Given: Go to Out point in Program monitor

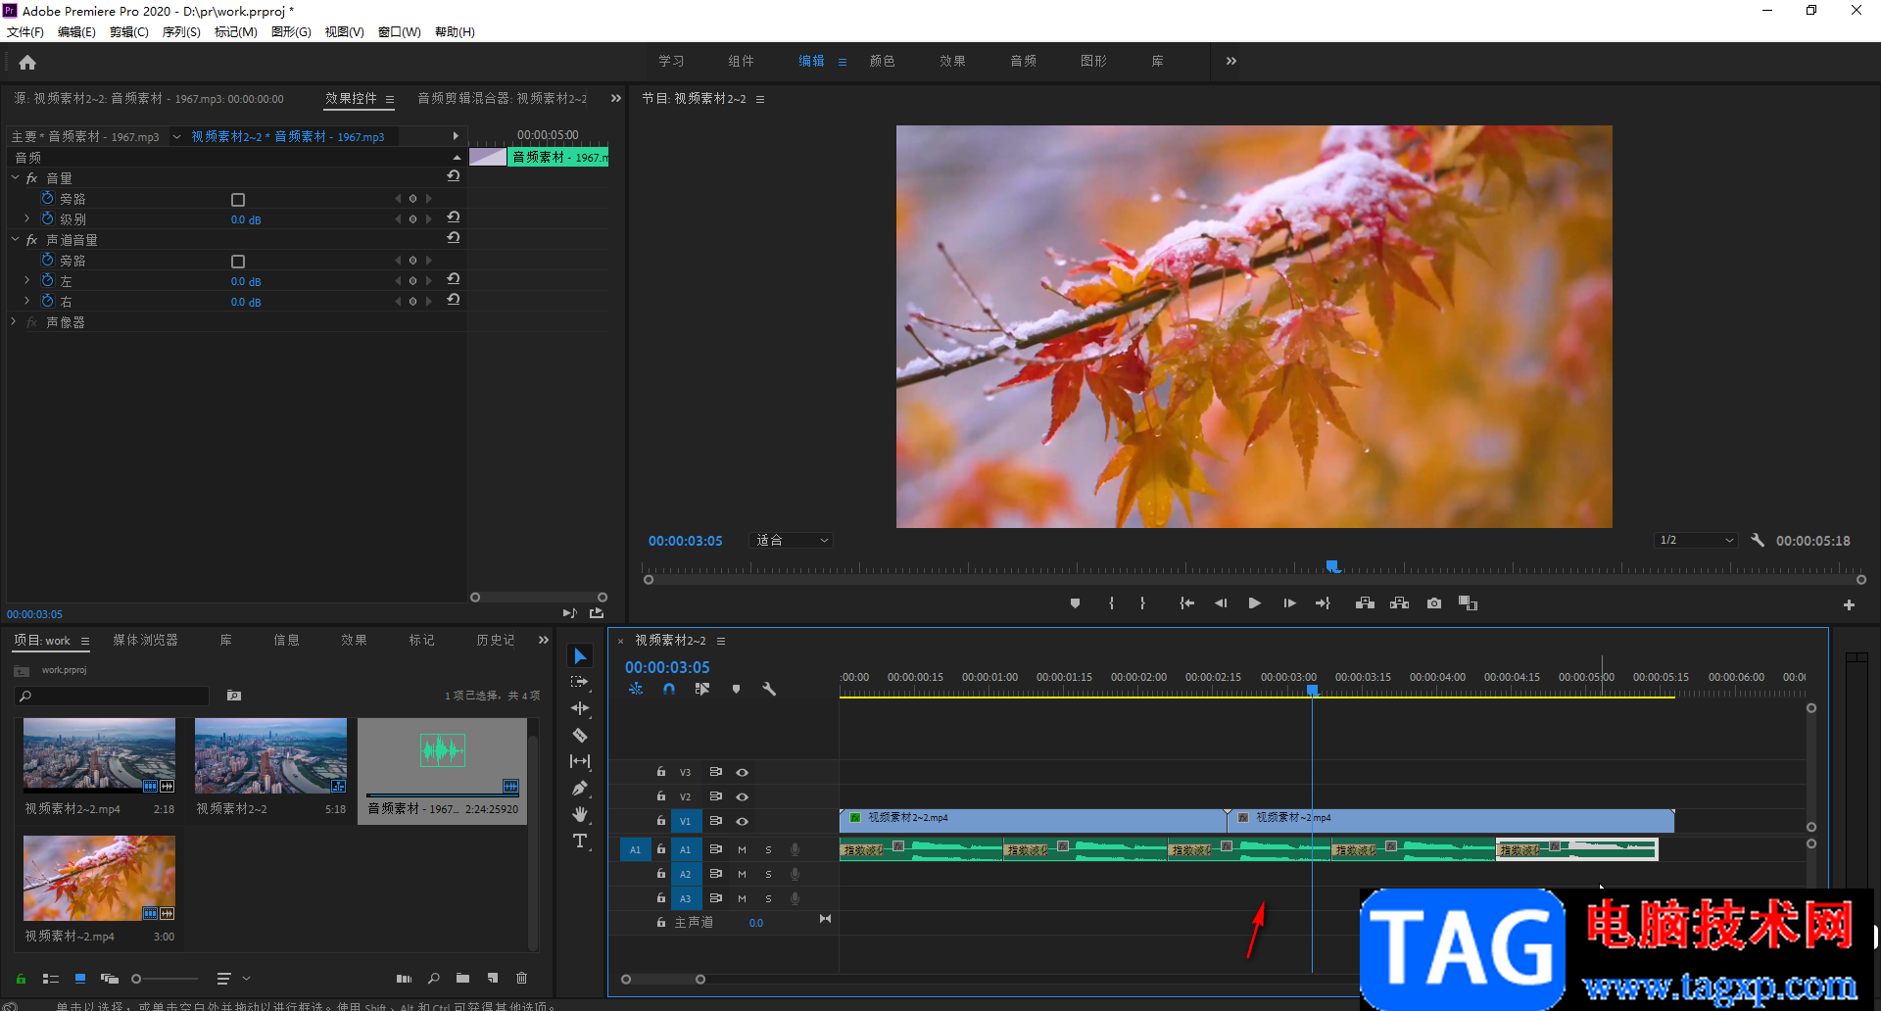Looking at the screenshot, I should pos(1323,603).
